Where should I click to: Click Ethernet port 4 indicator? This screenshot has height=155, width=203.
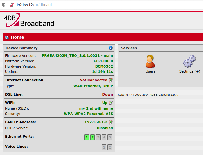104,137
